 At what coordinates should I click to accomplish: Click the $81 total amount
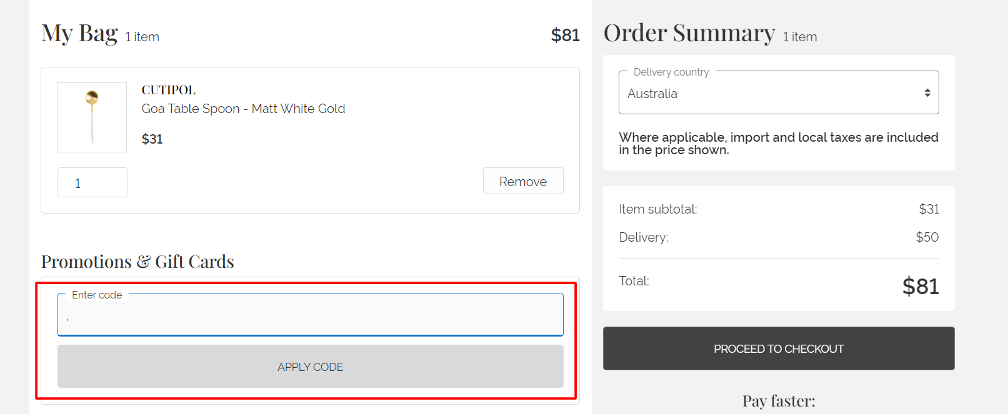pyautogui.click(x=920, y=286)
